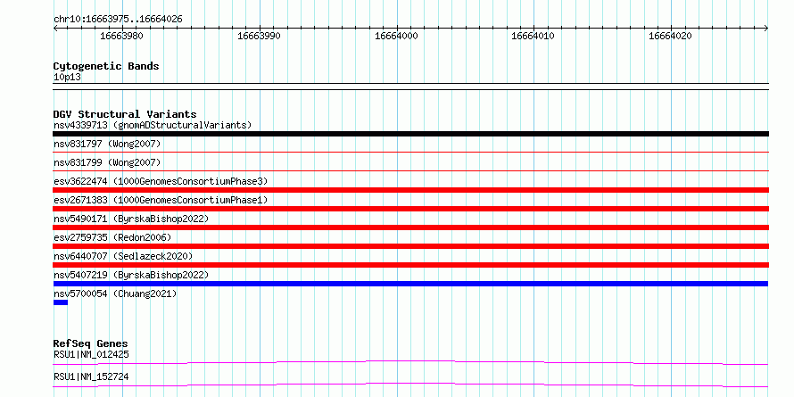Click ruler position 16664010

533,36
